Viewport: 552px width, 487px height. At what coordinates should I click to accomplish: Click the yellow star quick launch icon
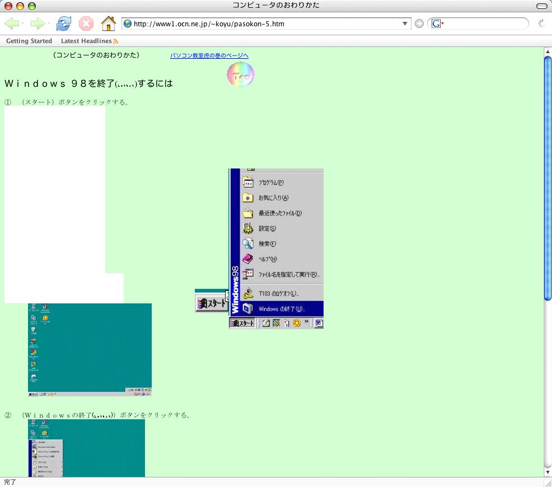tap(297, 323)
